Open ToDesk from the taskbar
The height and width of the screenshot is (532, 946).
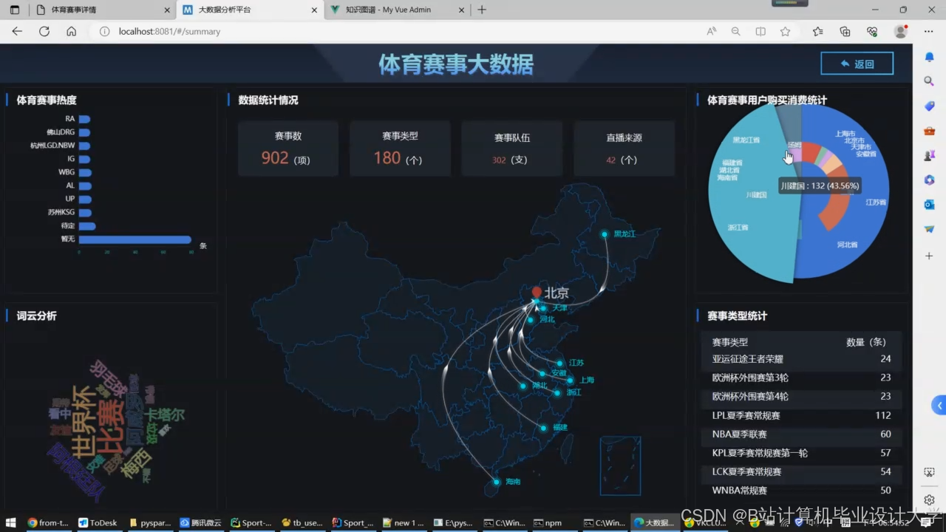(x=98, y=522)
